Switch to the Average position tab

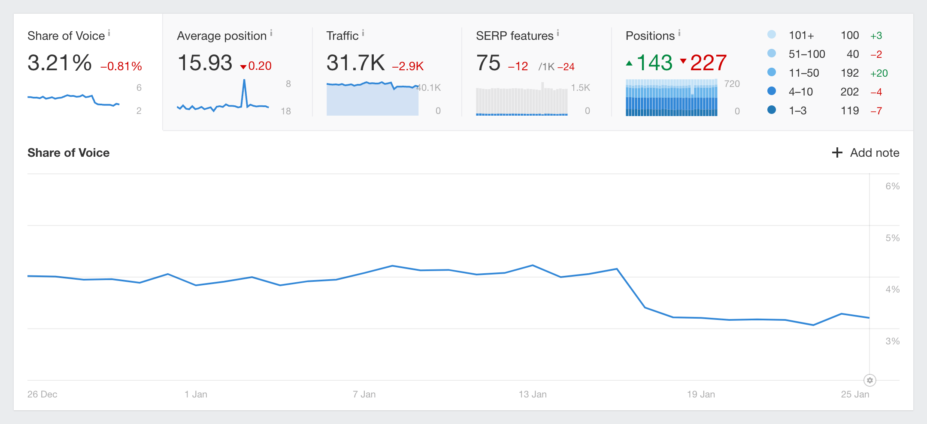(237, 72)
